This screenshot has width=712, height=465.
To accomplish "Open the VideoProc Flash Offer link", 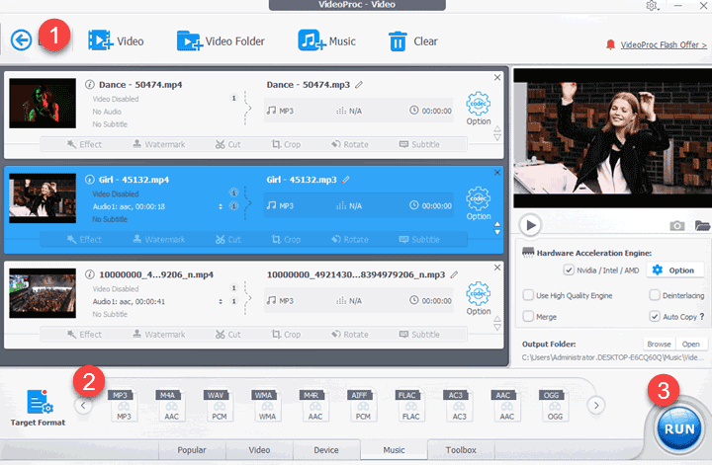I will [664, 44].
